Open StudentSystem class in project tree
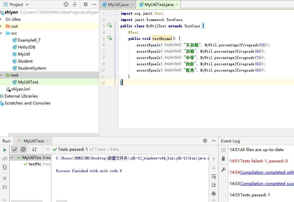 click(x=32, y=68)
